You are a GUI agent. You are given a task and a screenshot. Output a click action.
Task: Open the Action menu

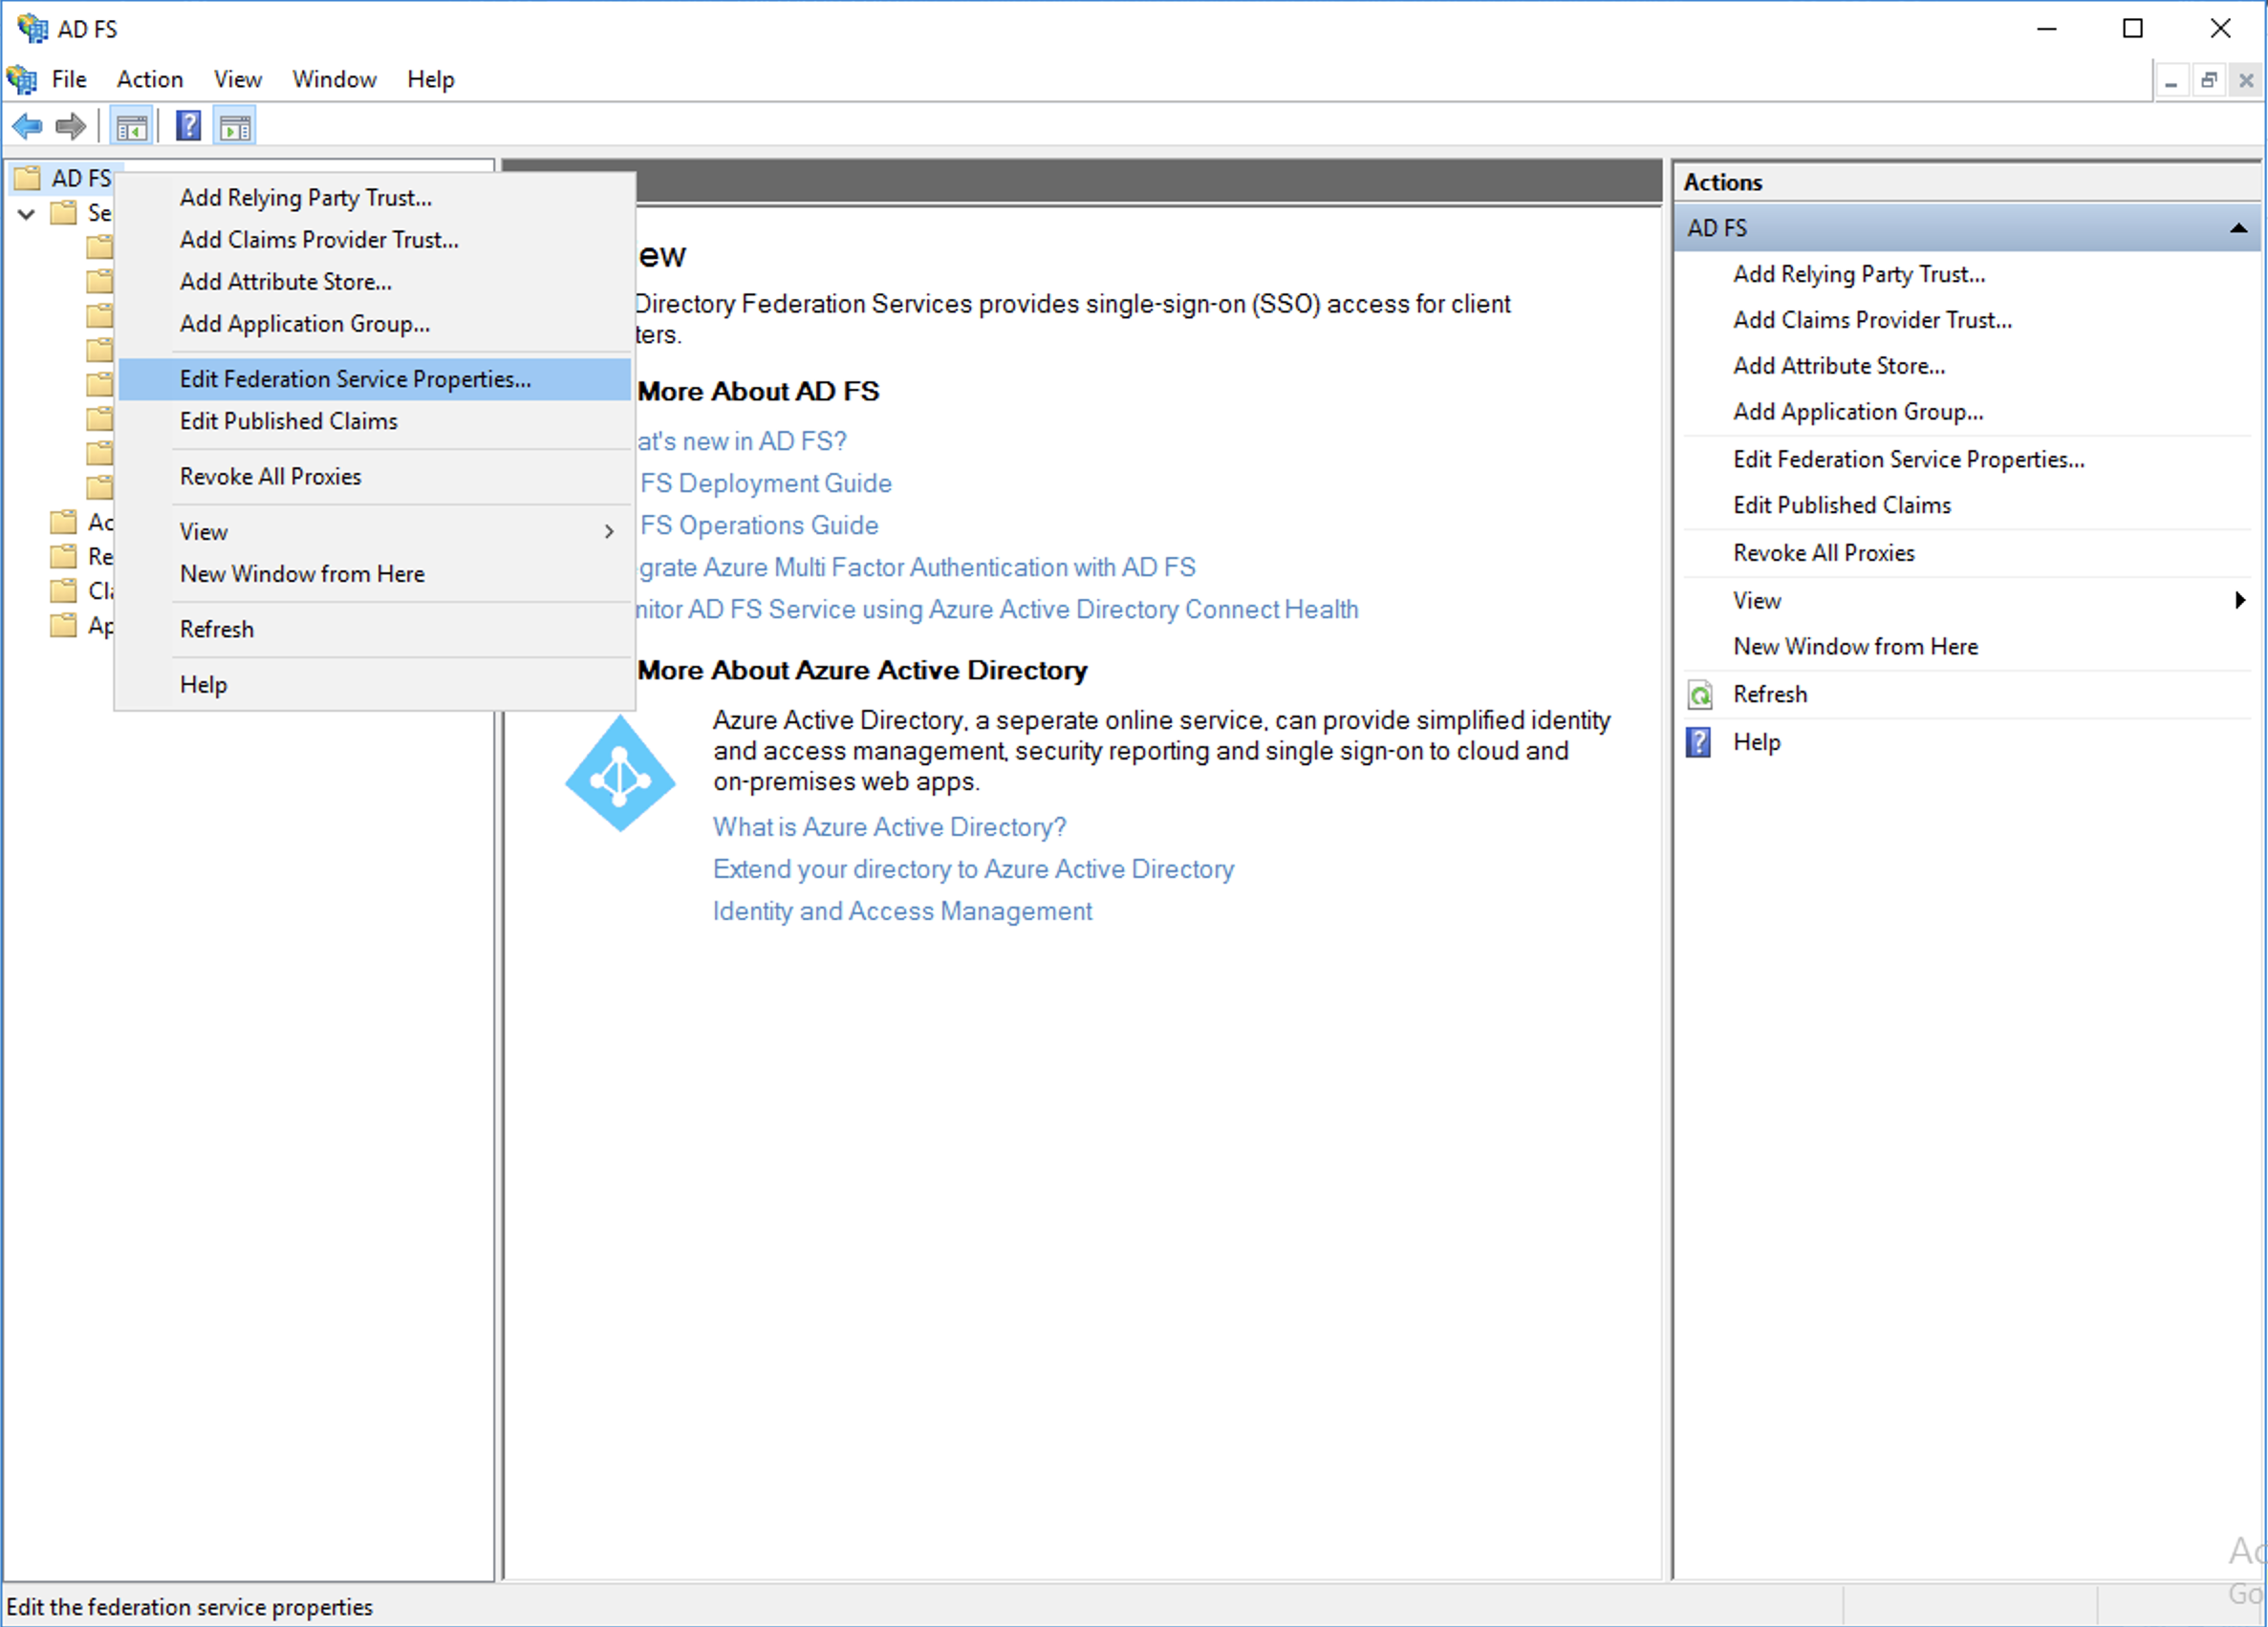[150, 79]
